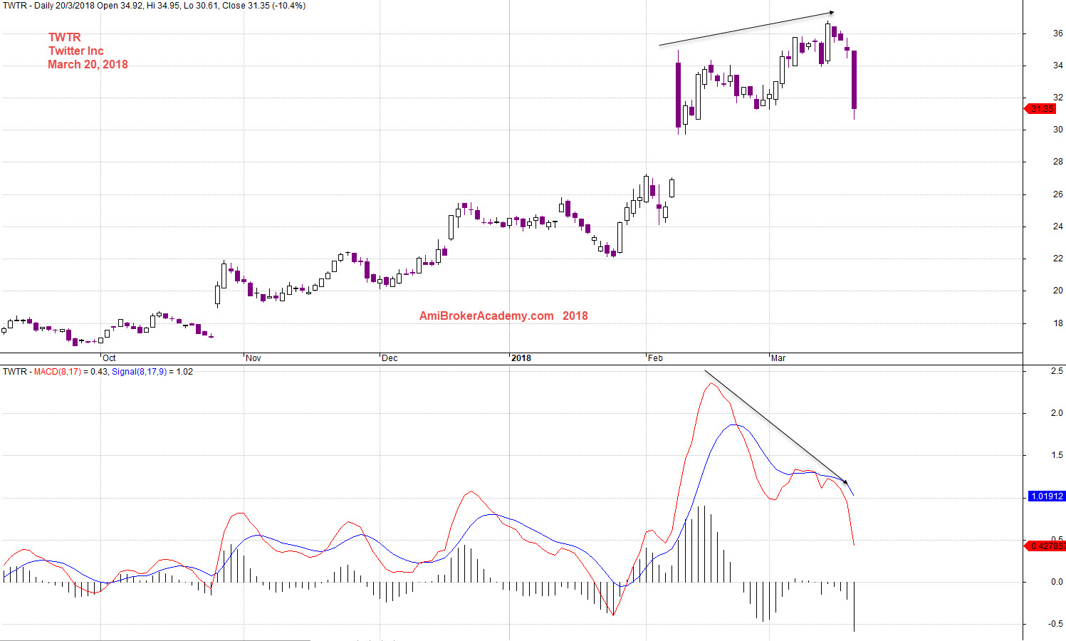Select the red 'Twitter Inc' label
Image resolution: width=1066 pixels, height=641 pixels.
[76, 51]
